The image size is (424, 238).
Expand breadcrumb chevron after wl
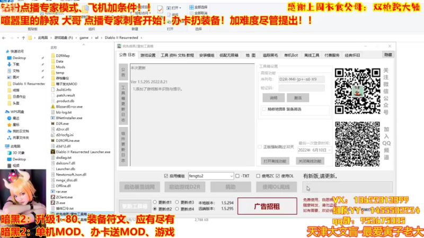tap(101, 38)
